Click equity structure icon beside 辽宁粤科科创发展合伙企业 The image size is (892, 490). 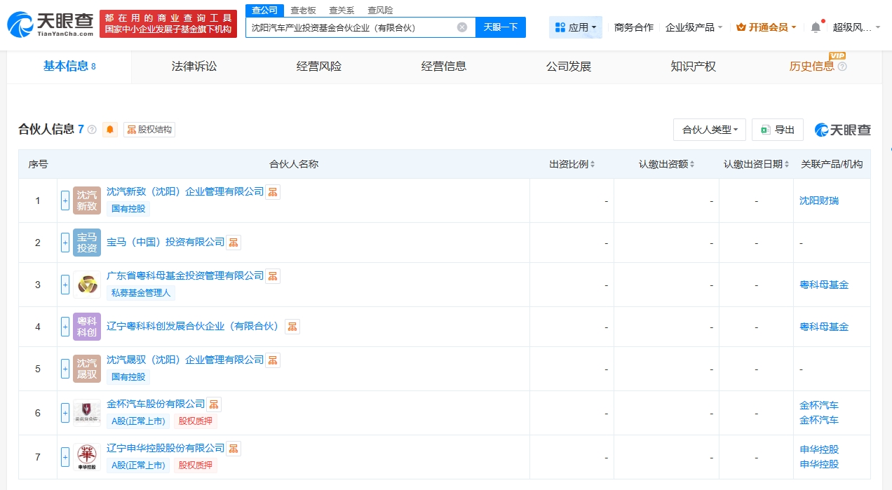[292, 327]
